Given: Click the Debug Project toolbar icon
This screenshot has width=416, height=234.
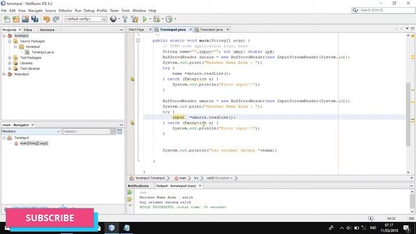Looking at the screenshot, I should point(157,19).
